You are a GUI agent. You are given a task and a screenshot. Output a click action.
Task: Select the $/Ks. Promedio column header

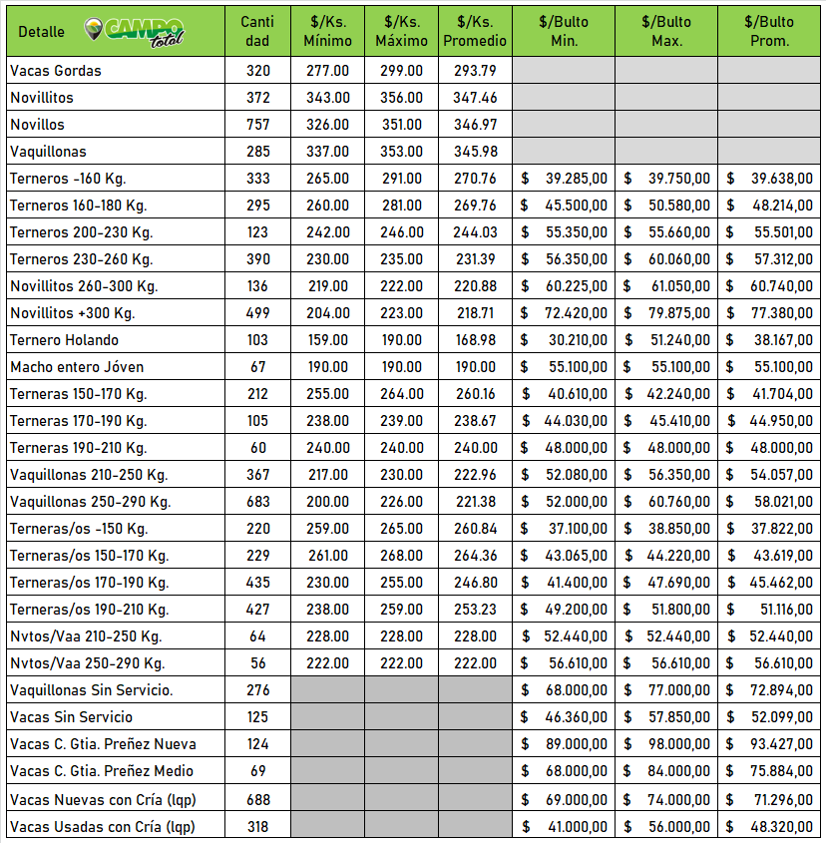coord(475,31)
